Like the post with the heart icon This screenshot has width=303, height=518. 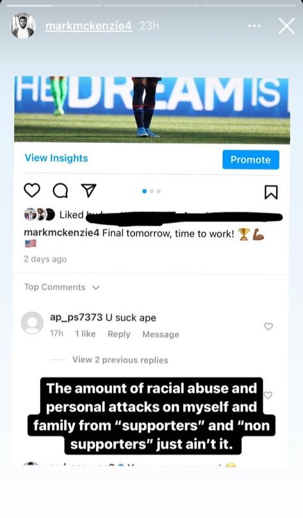[x=32, y=190]
